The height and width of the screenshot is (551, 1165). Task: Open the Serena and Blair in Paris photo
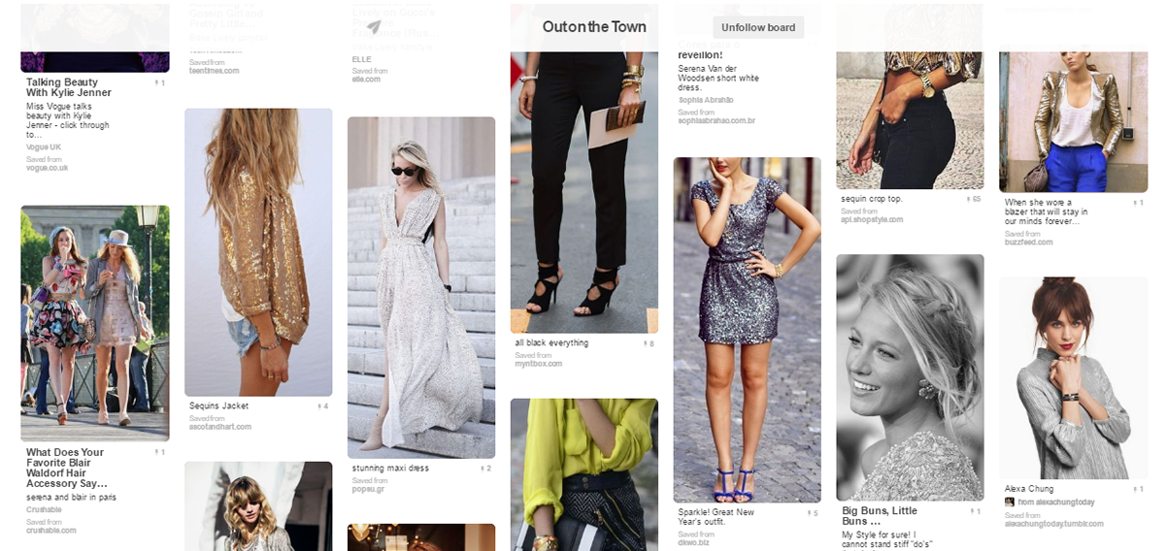point(95,324)
